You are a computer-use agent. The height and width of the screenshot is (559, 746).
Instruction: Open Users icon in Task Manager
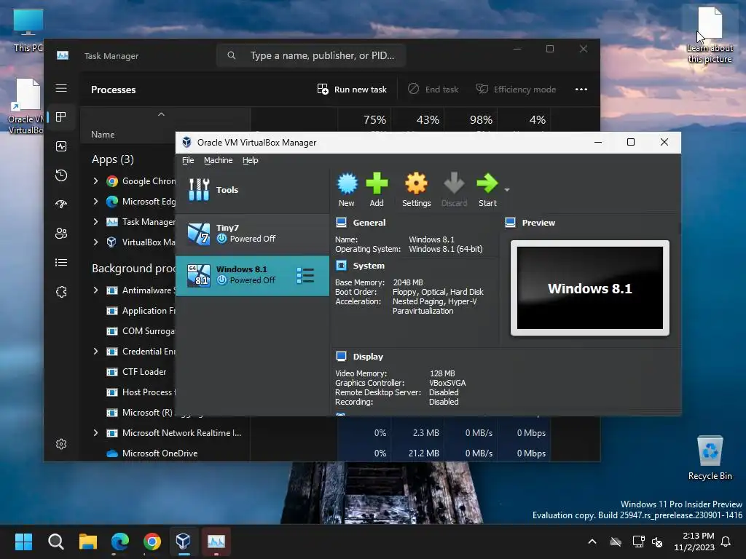click(61, 234)
